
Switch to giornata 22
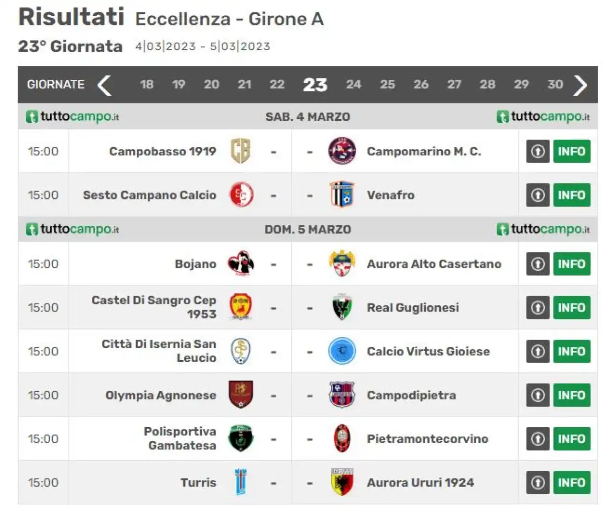click(x=277, y=85)
